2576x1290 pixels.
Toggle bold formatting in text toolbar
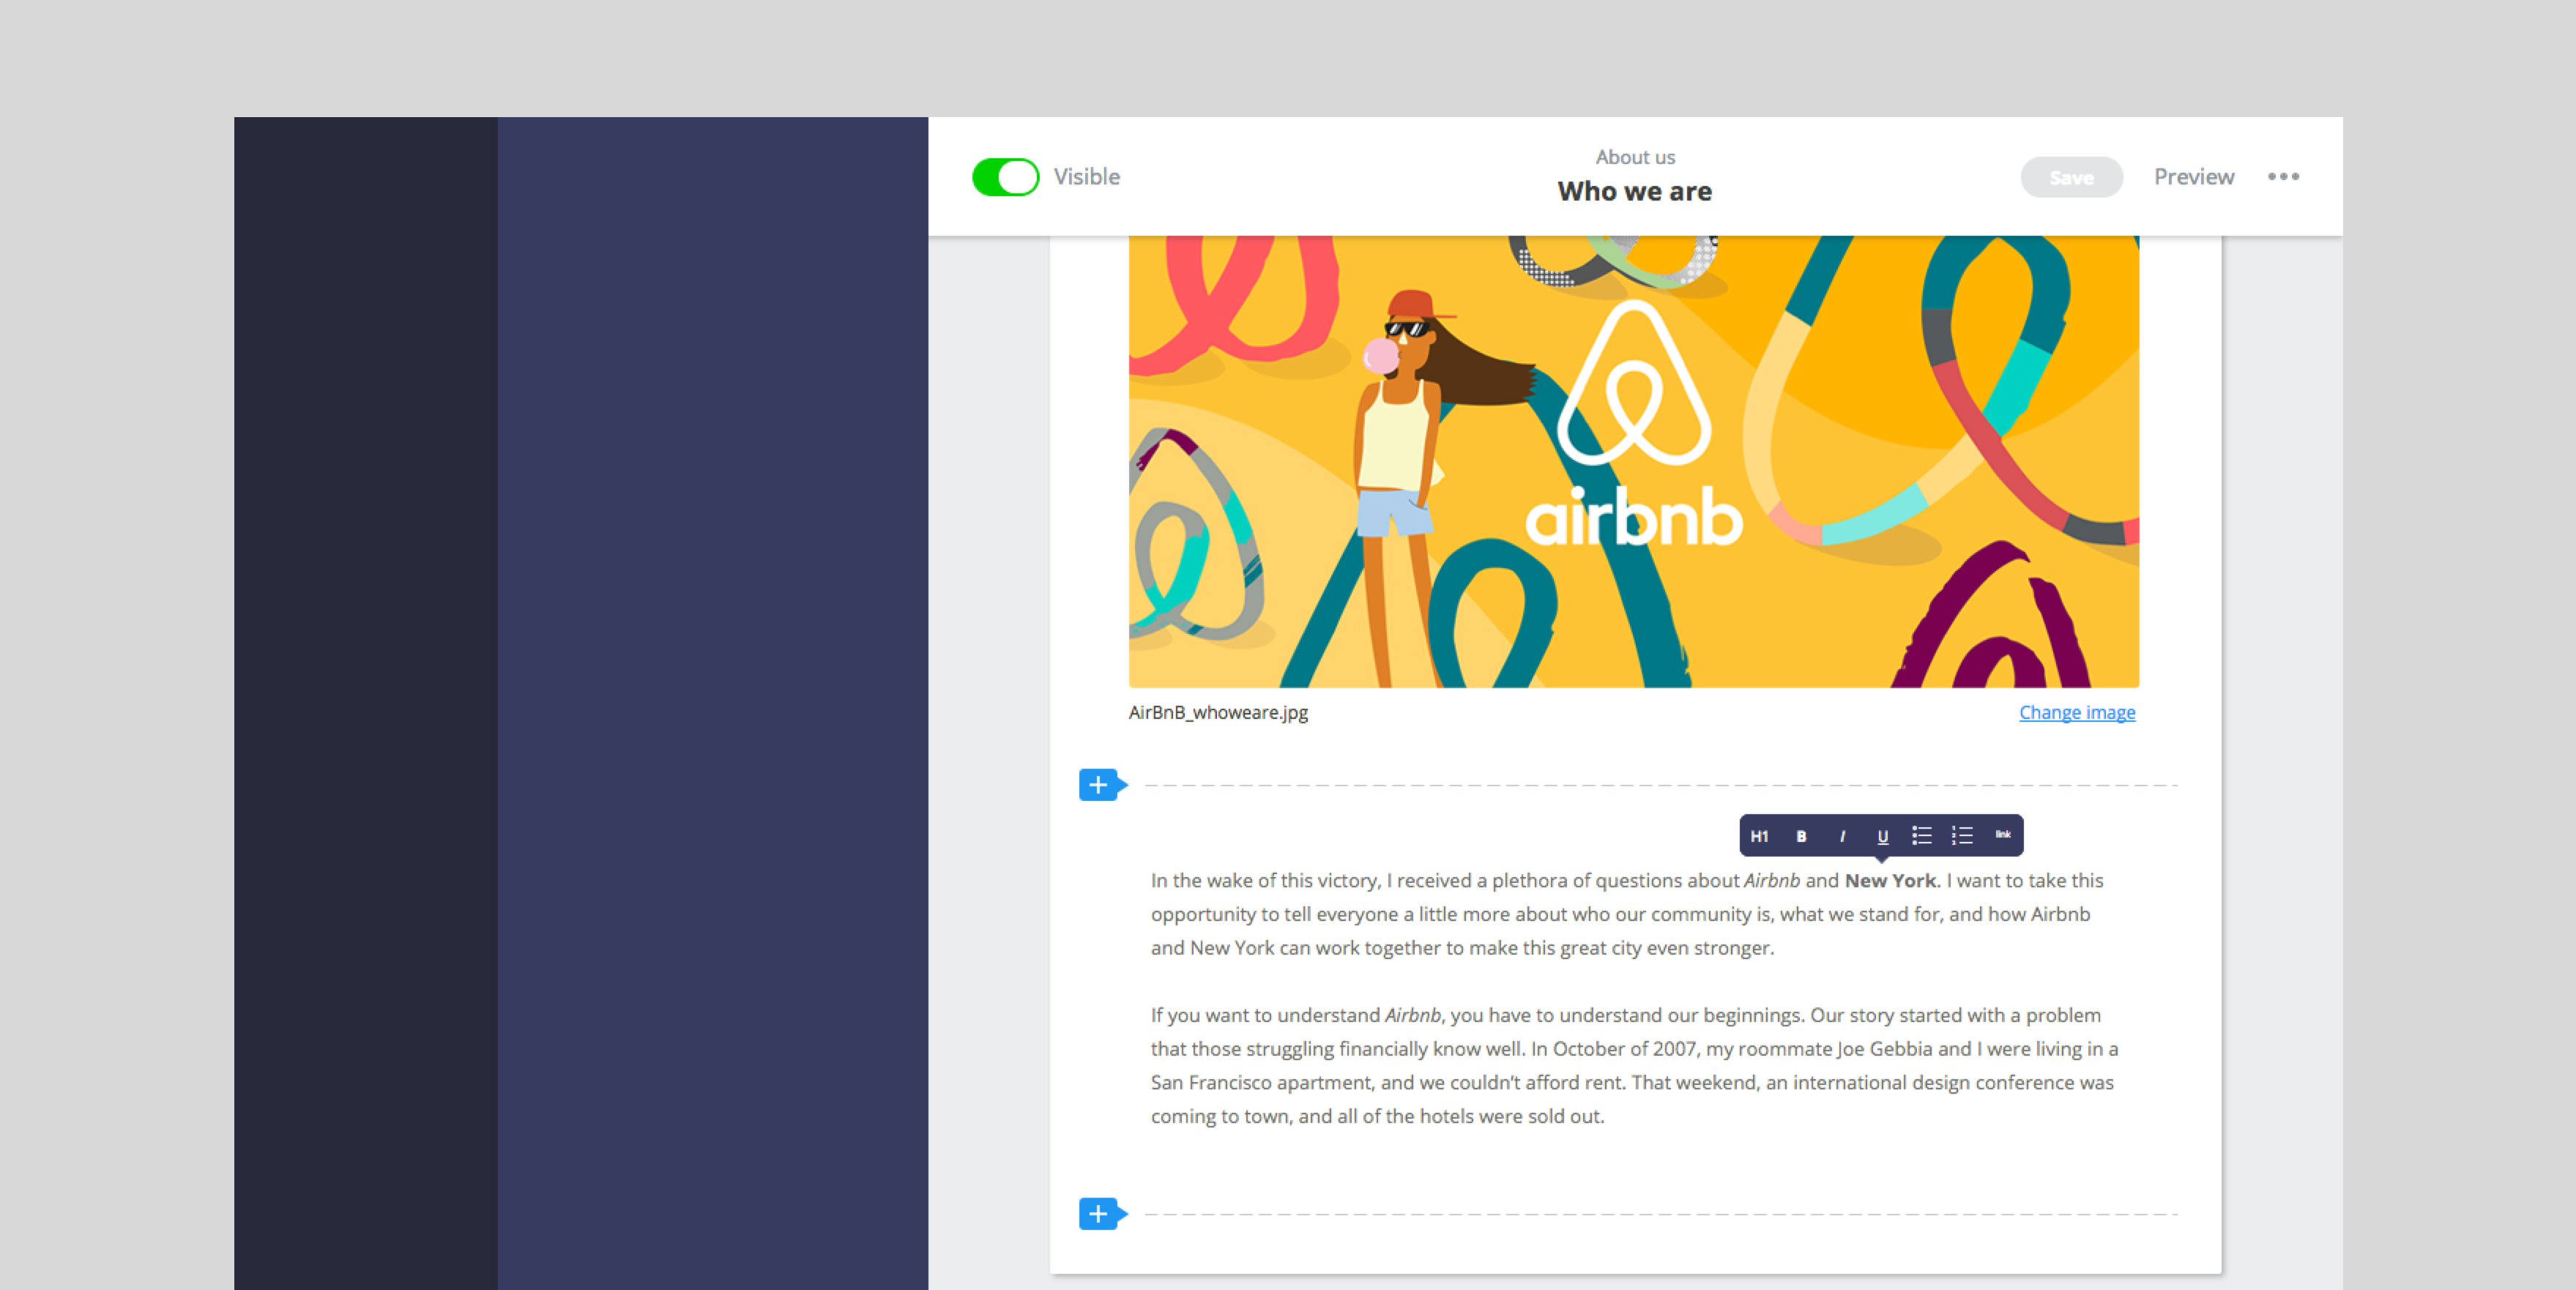1801,836
